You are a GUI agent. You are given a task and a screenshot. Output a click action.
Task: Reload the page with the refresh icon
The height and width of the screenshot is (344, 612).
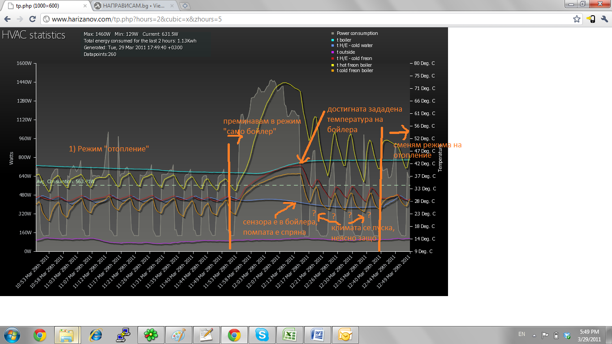32,19
